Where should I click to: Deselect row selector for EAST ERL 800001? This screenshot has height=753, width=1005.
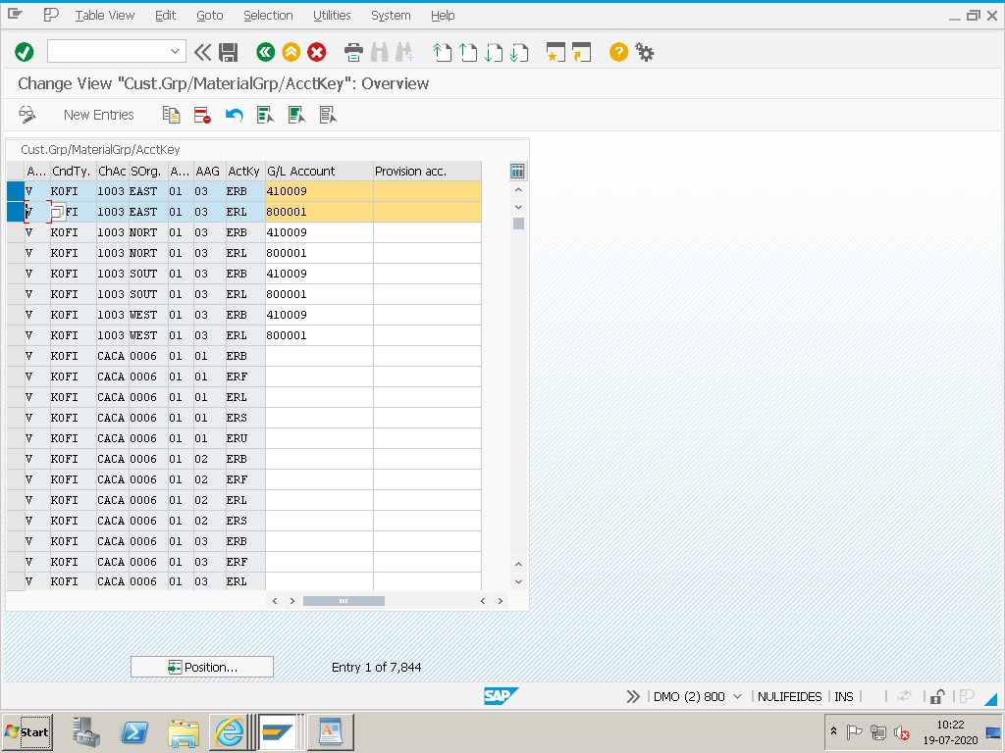(16, 212)
